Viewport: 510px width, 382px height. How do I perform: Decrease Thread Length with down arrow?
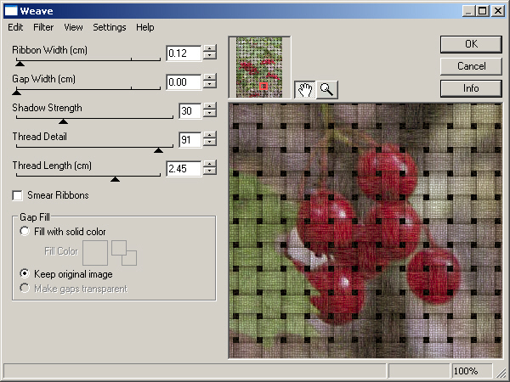[x=210, y=172]
